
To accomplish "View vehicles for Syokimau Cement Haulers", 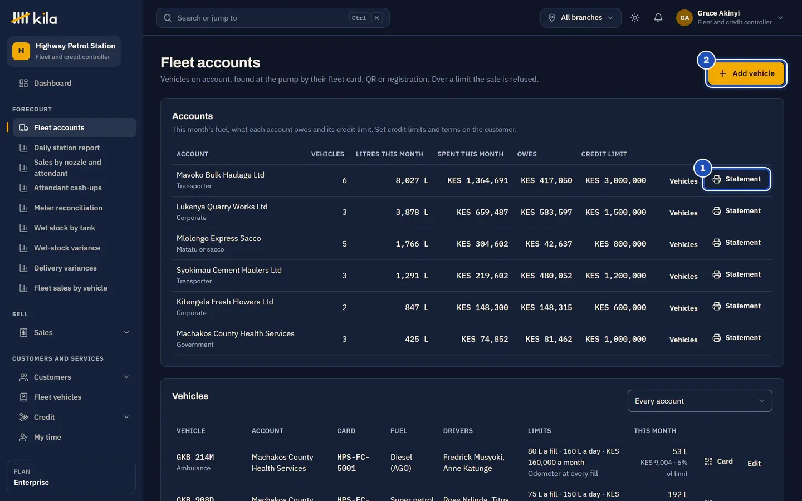I will coord(683,277).
